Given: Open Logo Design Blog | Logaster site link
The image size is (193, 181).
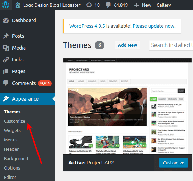Looking at the screenshot, I should click(x=52, y=5).
